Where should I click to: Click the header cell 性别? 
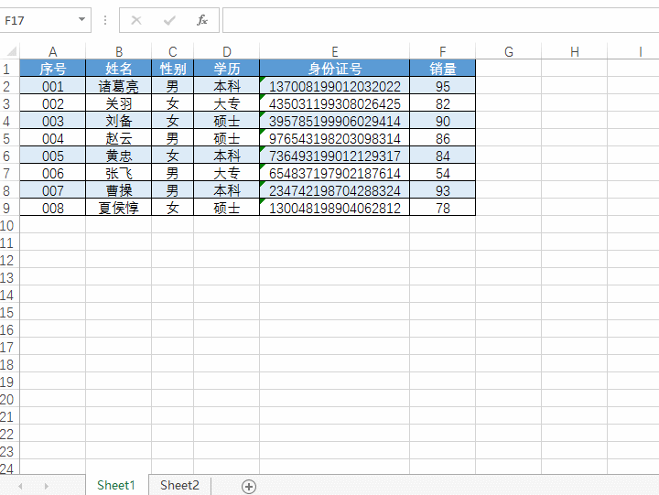[173, 69]
